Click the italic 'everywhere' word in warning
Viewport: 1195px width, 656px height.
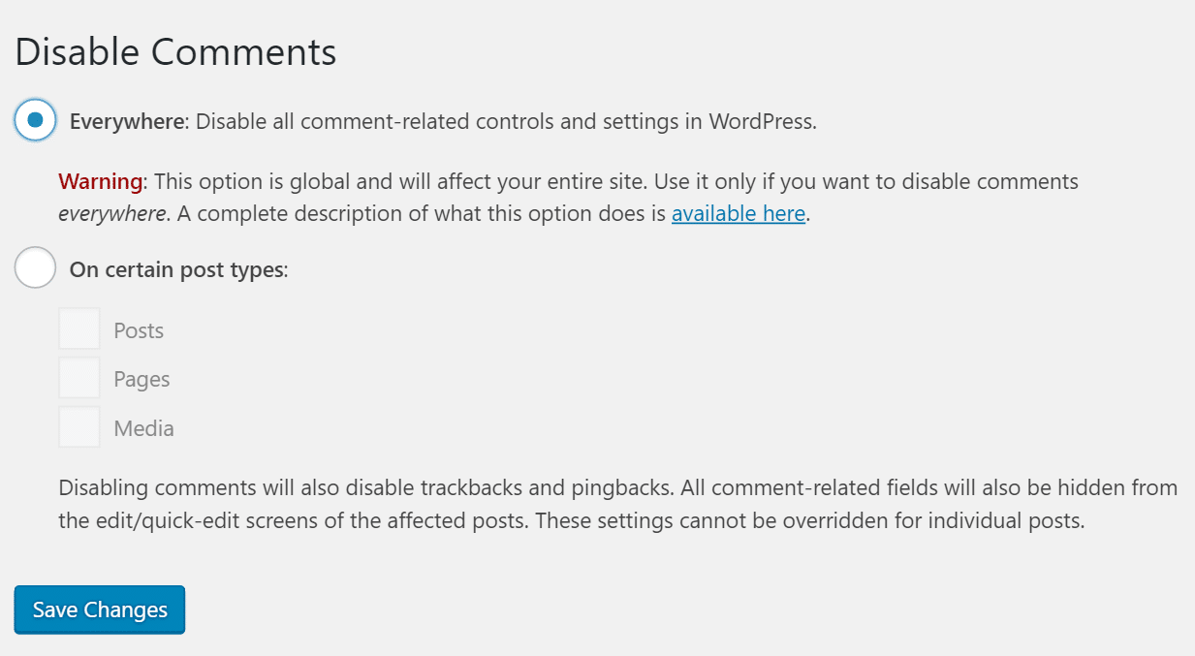point(111,213)
